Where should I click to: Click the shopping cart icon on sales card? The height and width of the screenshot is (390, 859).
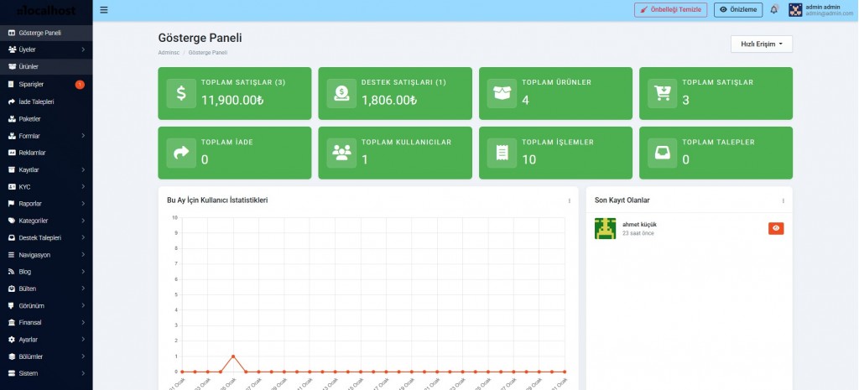(663, 92)
